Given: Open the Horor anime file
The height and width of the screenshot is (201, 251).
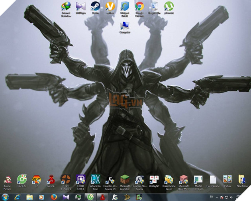Looking at the screenshot, I should [213, 181].
